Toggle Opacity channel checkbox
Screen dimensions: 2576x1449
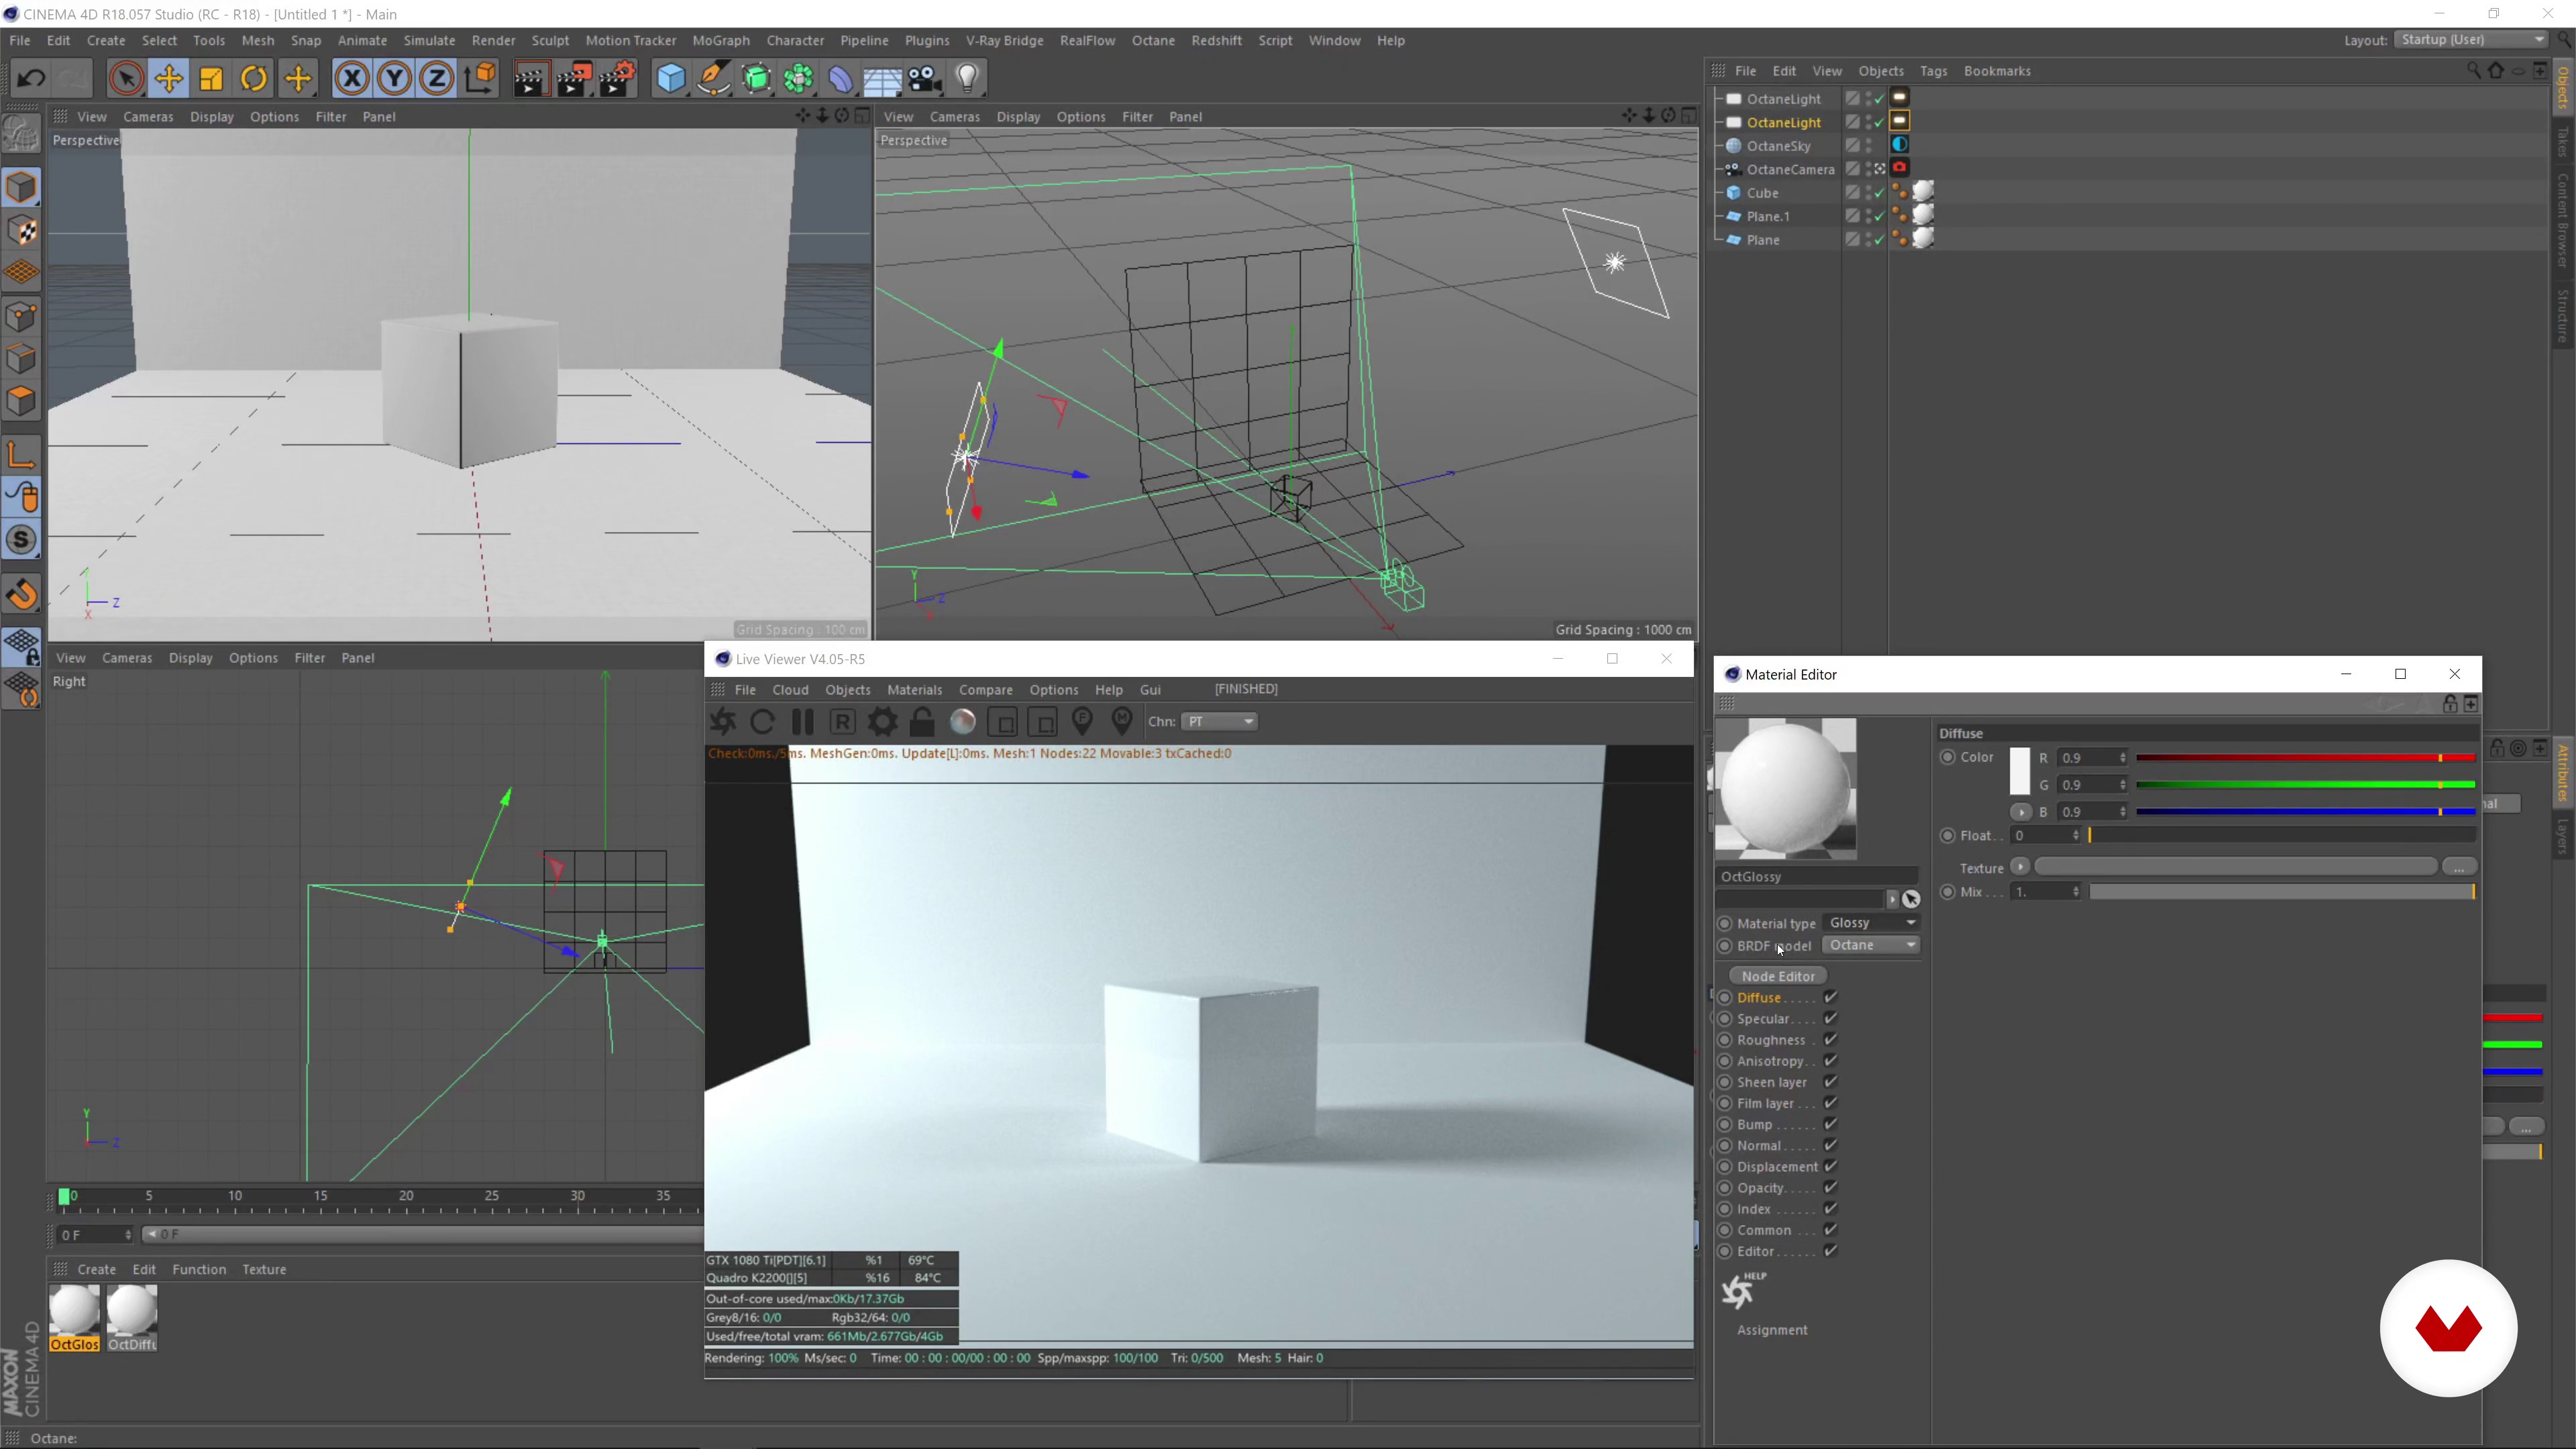point(1830,1187)
